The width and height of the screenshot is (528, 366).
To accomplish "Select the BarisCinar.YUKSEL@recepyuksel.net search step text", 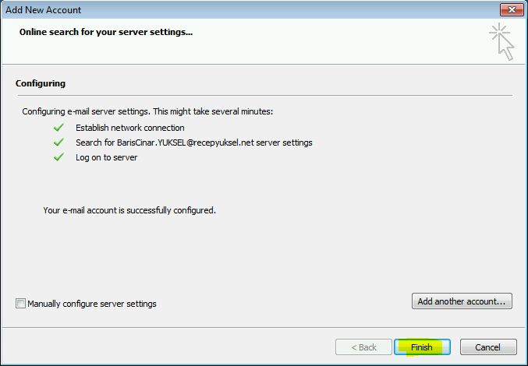I will (194, 143).
